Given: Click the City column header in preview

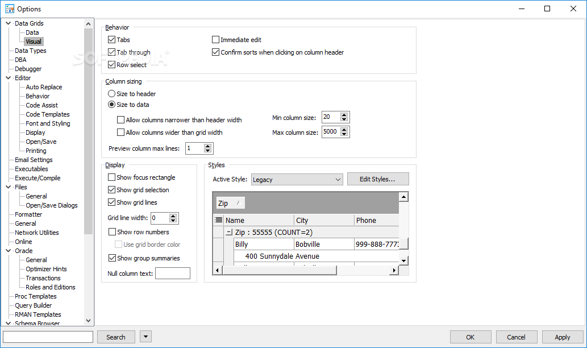Looking at the screenshot, I should pyautogui.click(x=324, y=220).
